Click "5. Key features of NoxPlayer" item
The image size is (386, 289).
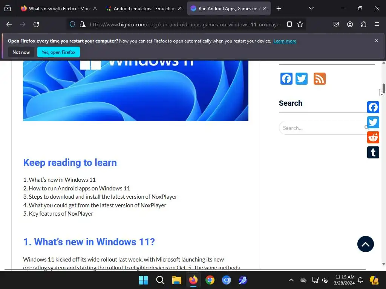58,214
